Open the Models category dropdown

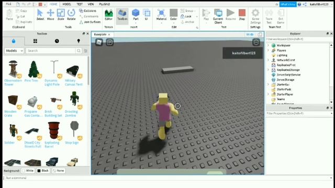pos(14,51)
